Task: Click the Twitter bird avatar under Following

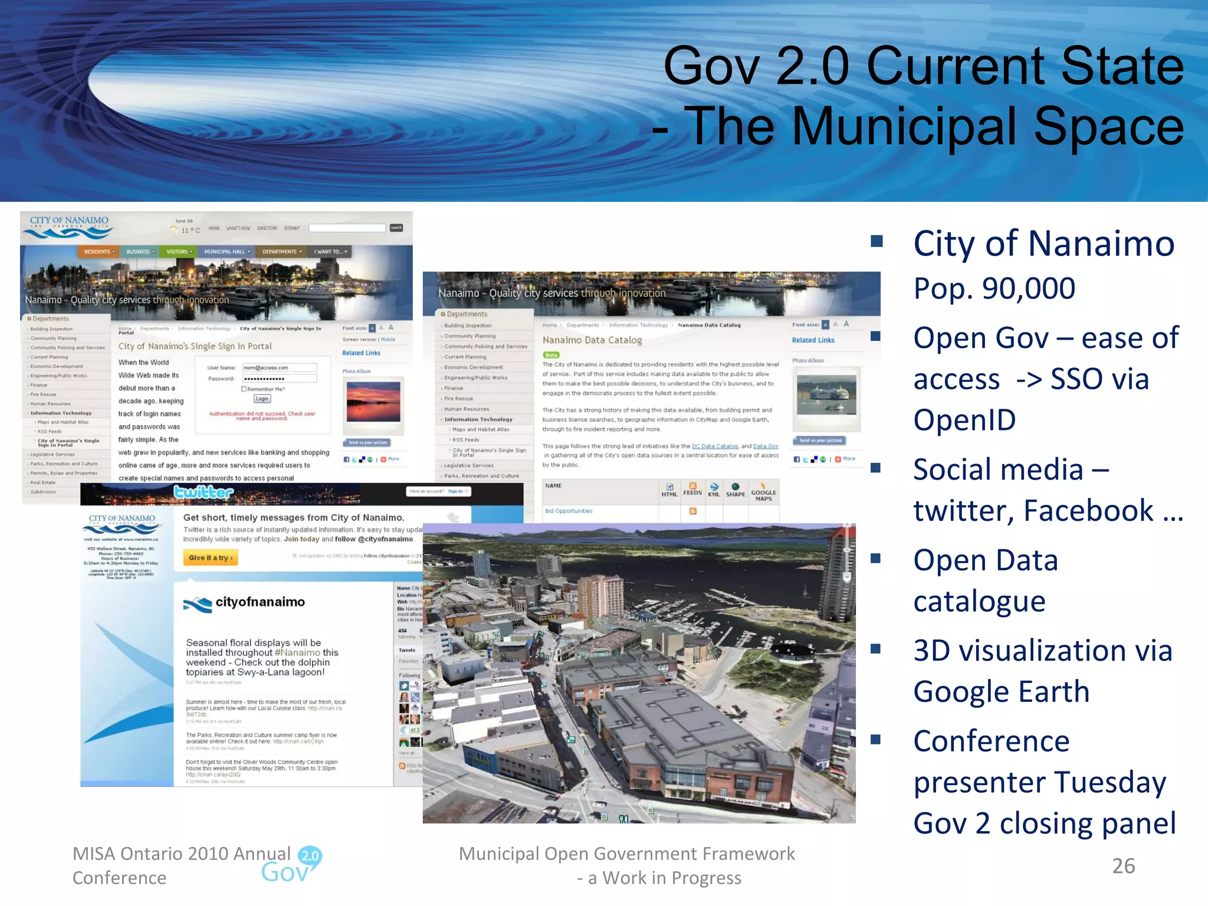Action: tap(404, 686)
